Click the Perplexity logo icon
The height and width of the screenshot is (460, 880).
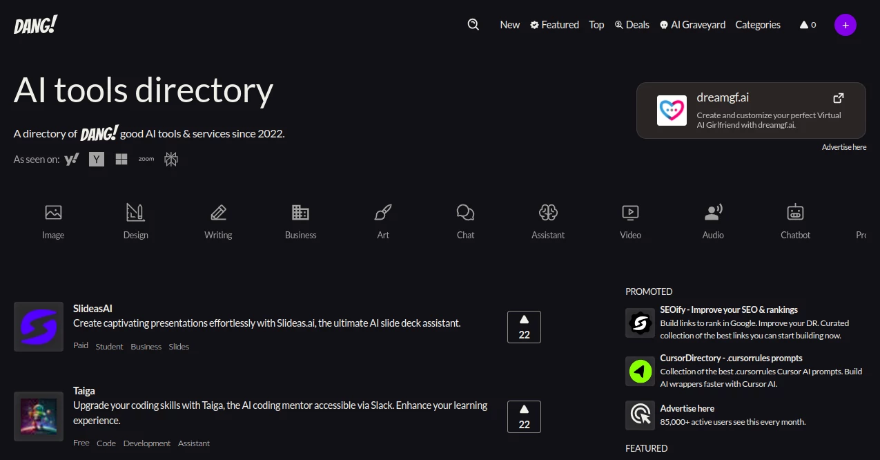171,160
